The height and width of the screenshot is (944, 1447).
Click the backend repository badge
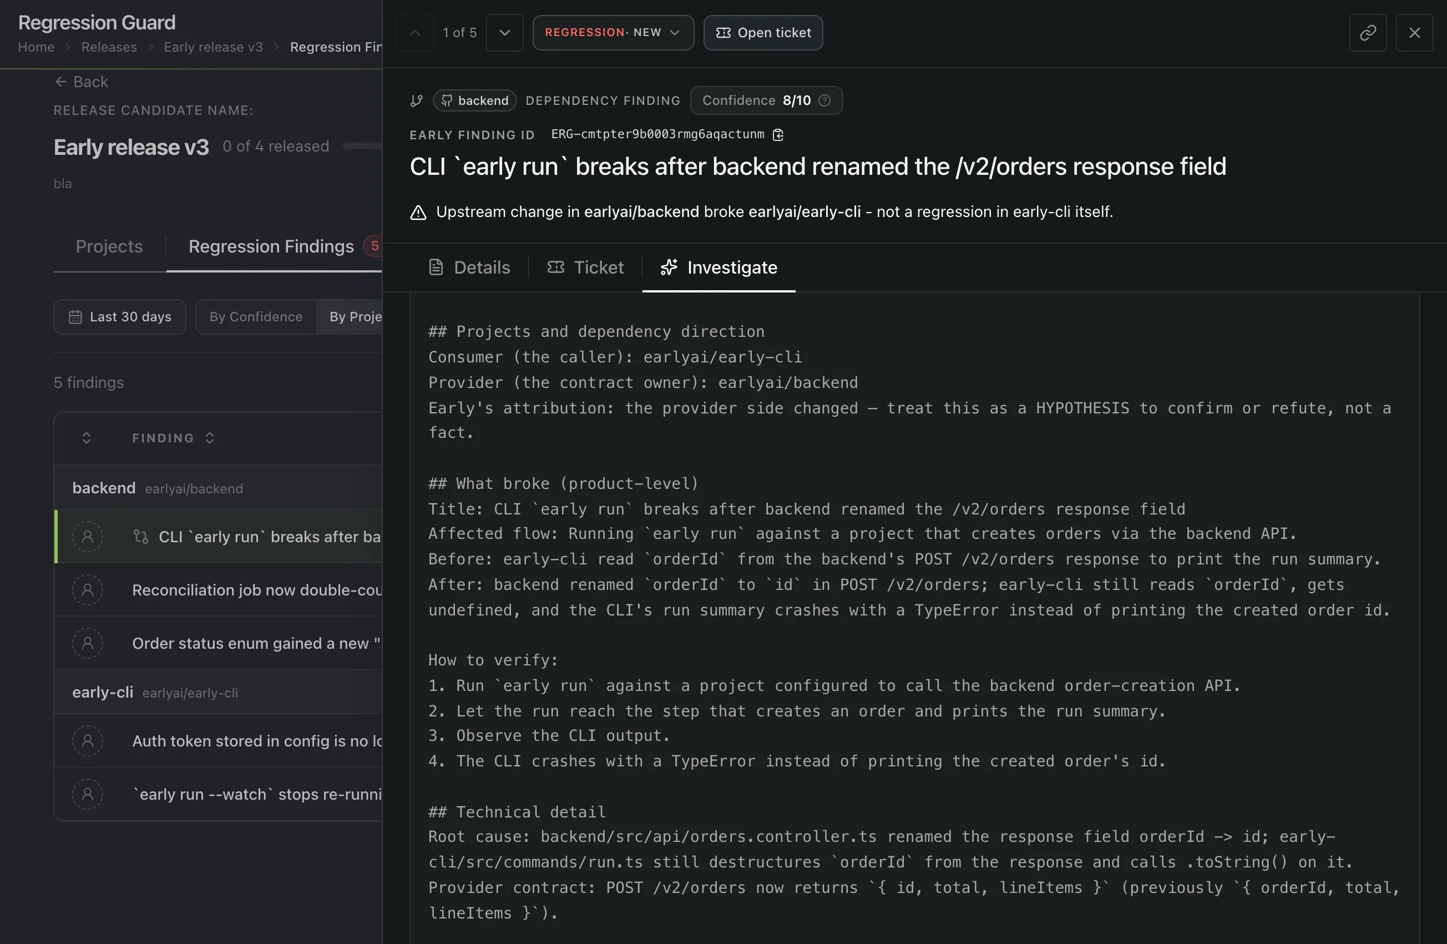475,100
